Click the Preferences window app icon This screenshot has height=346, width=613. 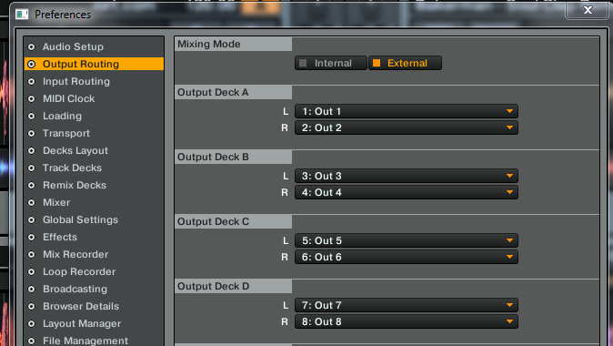(x=22, y=15)
